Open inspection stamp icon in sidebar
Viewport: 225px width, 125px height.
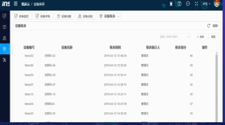(x=4, y=38)
